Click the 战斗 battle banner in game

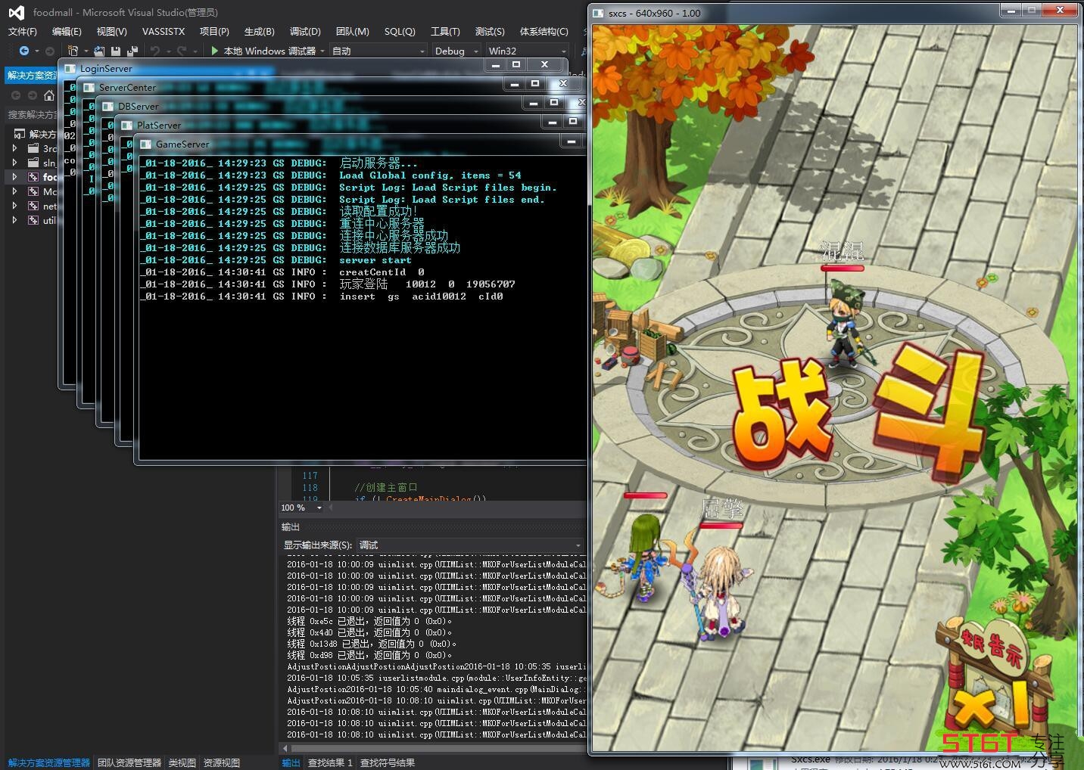coord(859,412)
